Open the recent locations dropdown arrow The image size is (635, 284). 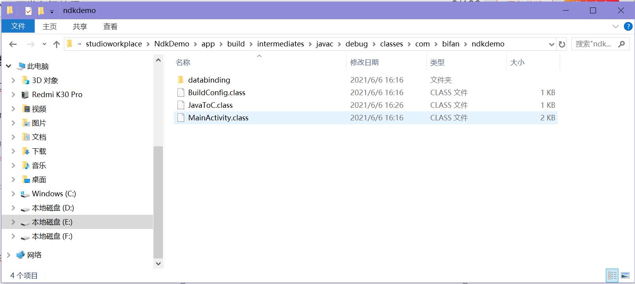44,44
